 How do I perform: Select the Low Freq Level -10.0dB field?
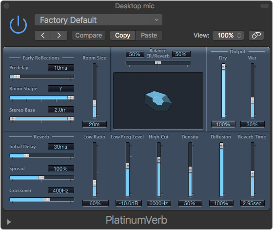[x=129, y=203]
